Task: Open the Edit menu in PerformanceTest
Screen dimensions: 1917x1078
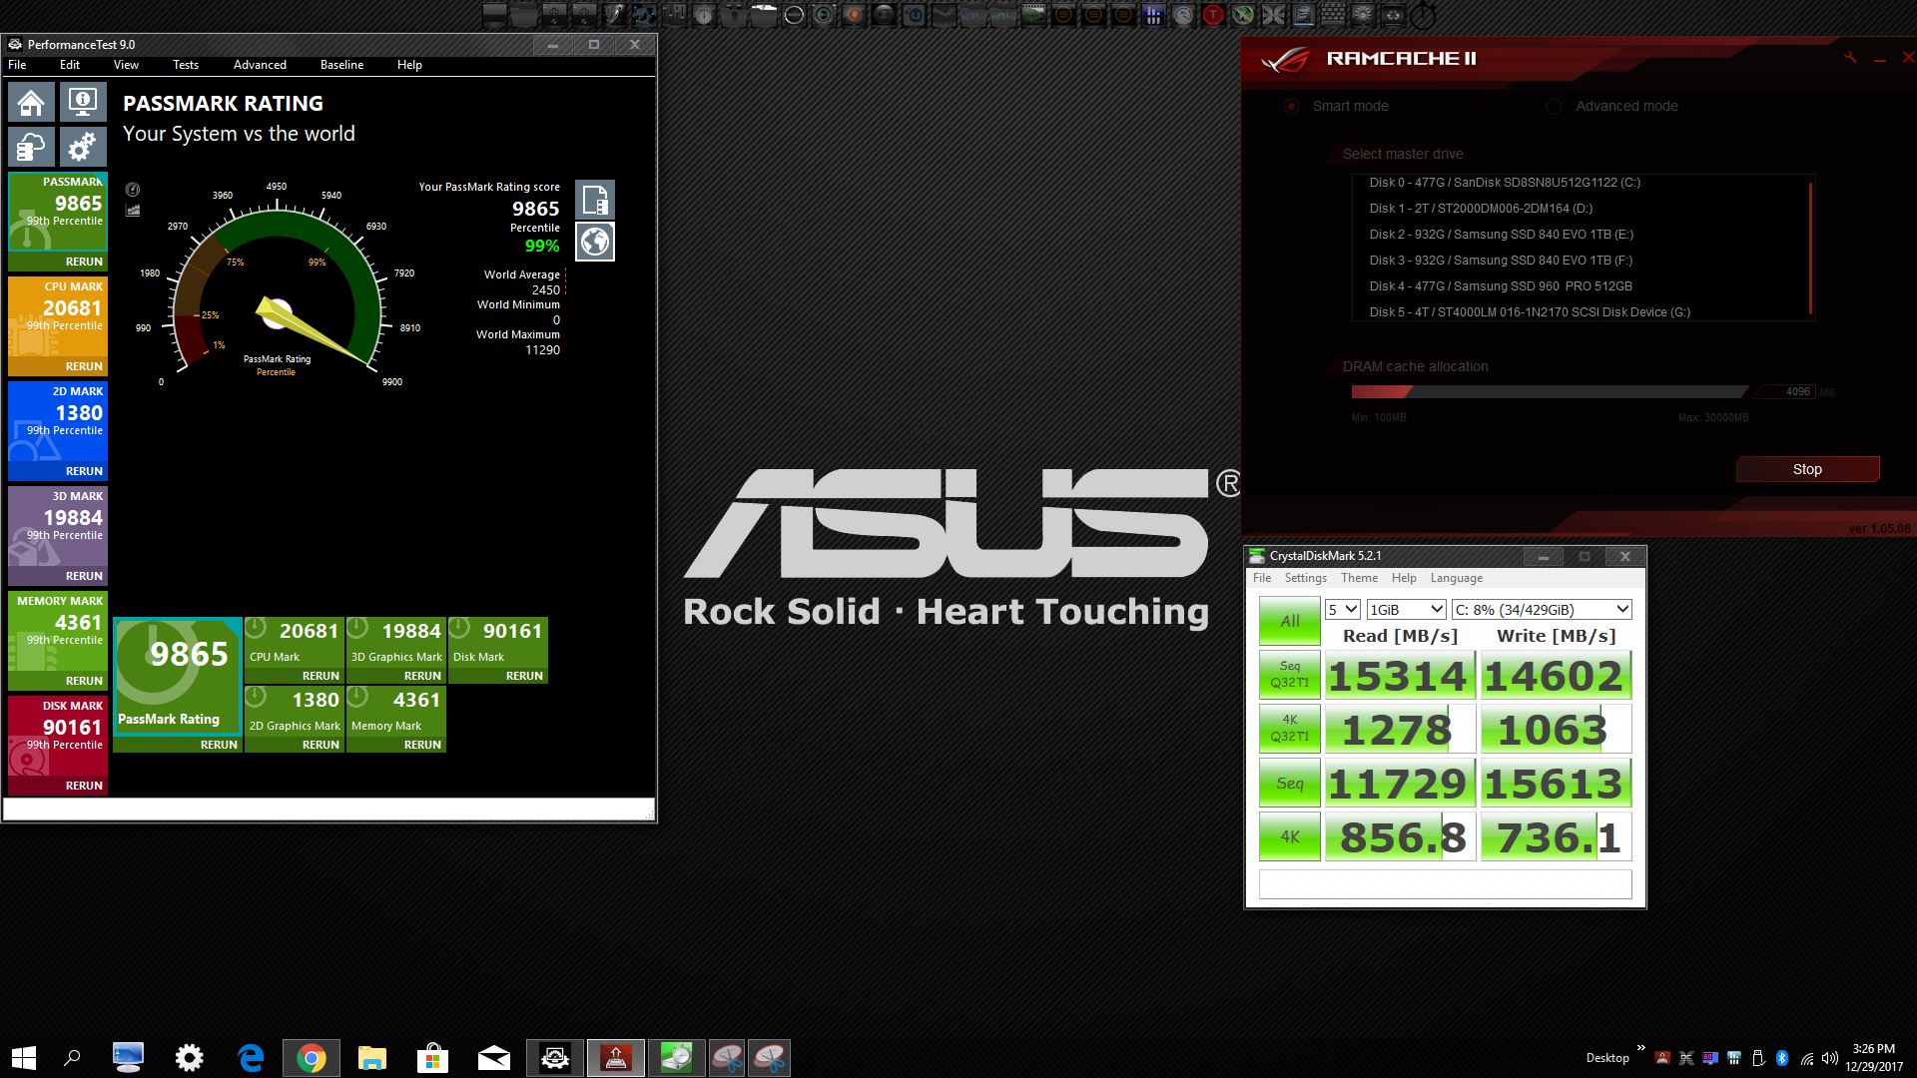Action: 70,65
